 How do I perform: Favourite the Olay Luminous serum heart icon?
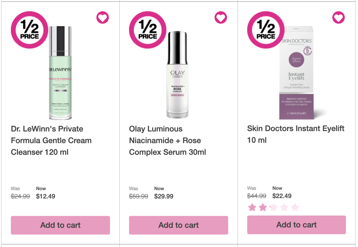click(x=221, y=18)
